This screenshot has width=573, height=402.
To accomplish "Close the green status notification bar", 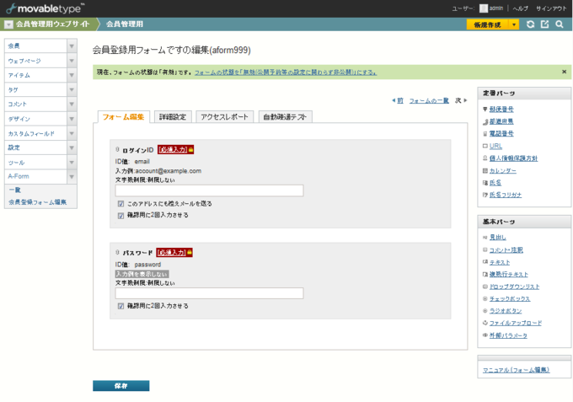I will point(564,72).
